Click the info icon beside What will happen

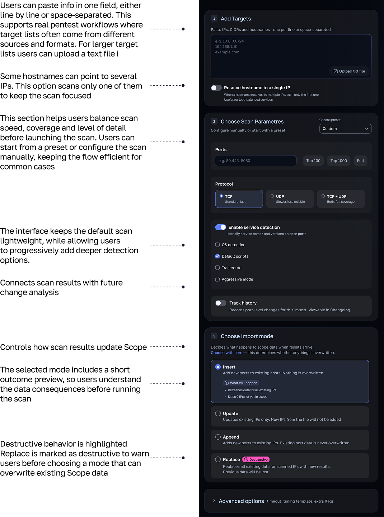pyautogui.click(x=227, y=383)
